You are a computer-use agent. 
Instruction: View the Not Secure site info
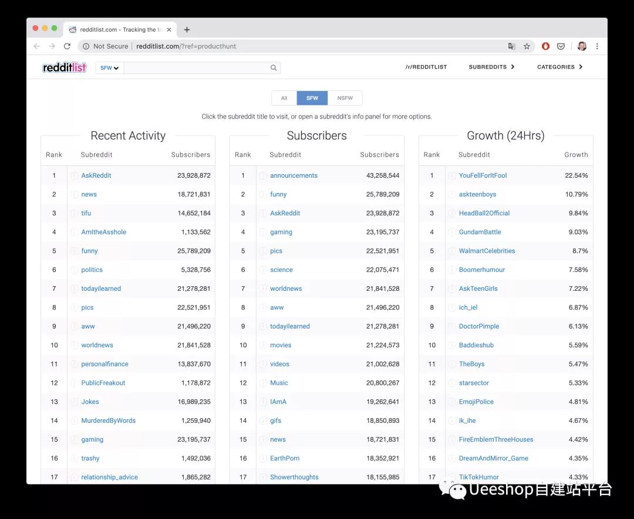click(x=106, y=46)
